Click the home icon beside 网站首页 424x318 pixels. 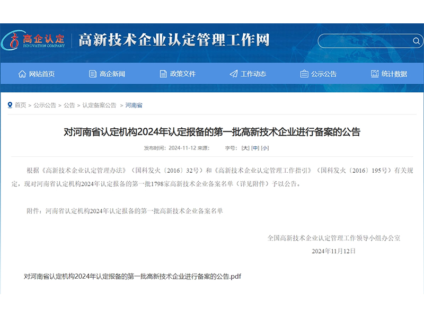coord(21,73)
